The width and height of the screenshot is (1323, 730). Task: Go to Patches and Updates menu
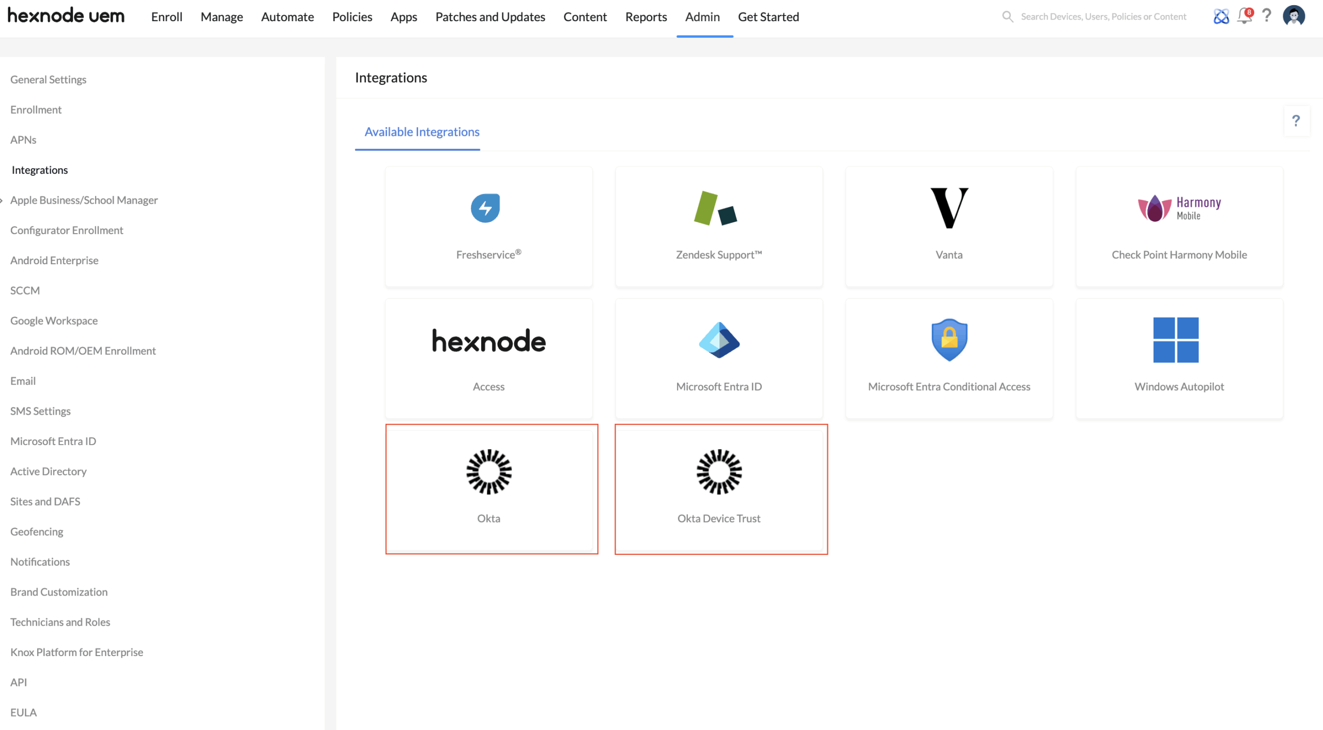click(x=490, y=17)
